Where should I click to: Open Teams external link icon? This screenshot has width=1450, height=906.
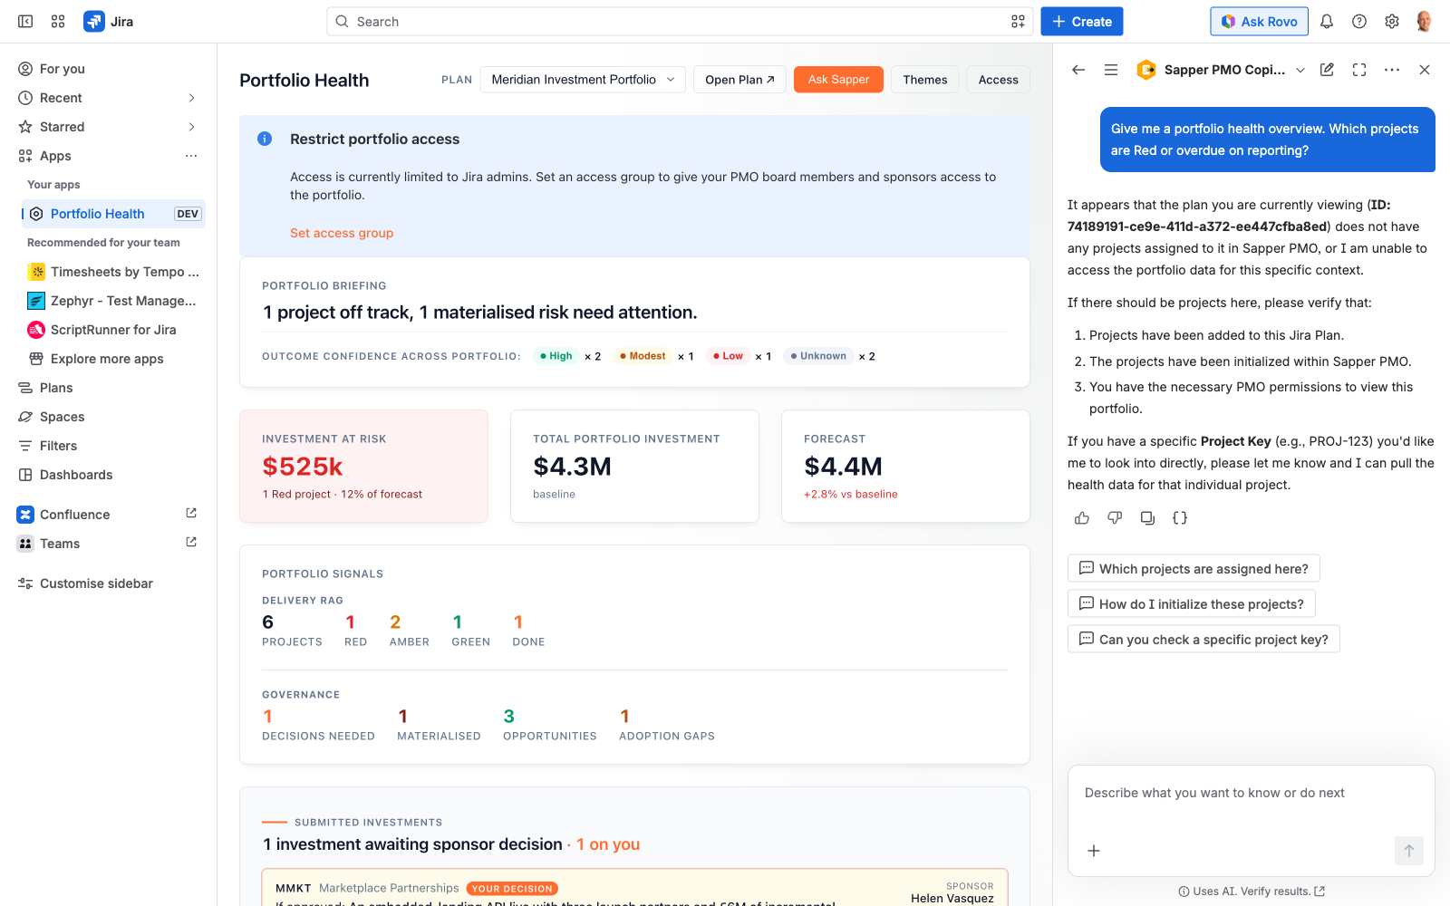click(191, 543)
